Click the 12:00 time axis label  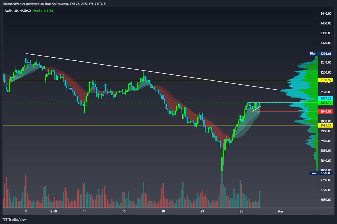(53, 211)
